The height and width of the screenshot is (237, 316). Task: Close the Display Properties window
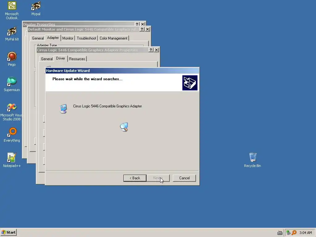pyautogui.click(x=143, y=24)
